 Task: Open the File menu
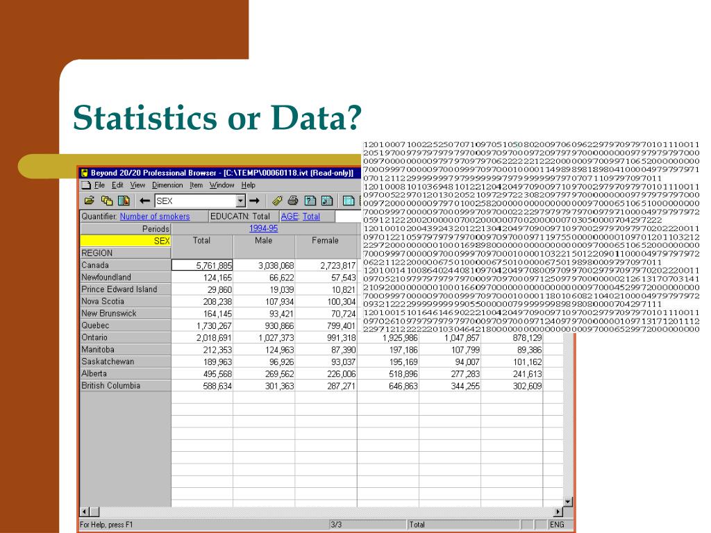[99, 185]
